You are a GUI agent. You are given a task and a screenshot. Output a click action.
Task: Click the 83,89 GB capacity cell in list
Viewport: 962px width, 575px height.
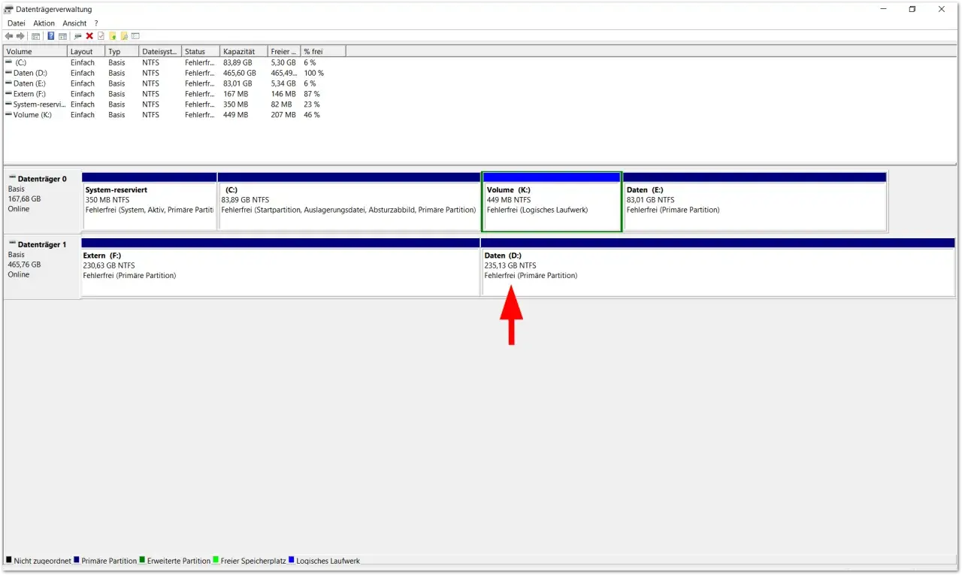(237, 62)
